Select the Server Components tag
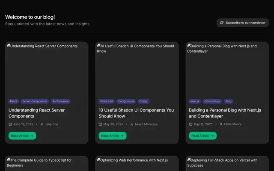 click(35, 101)
